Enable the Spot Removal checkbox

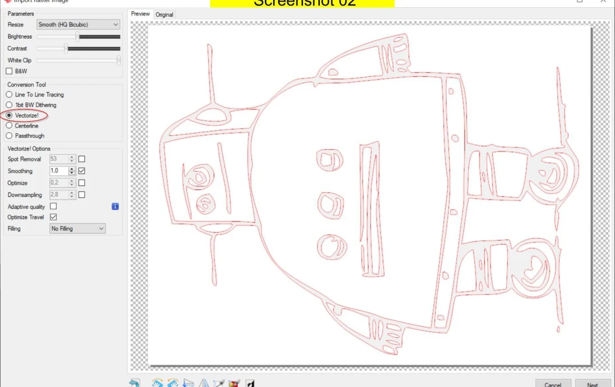(x=81, y=159)
